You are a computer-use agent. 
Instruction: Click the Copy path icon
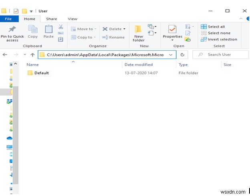60,33
